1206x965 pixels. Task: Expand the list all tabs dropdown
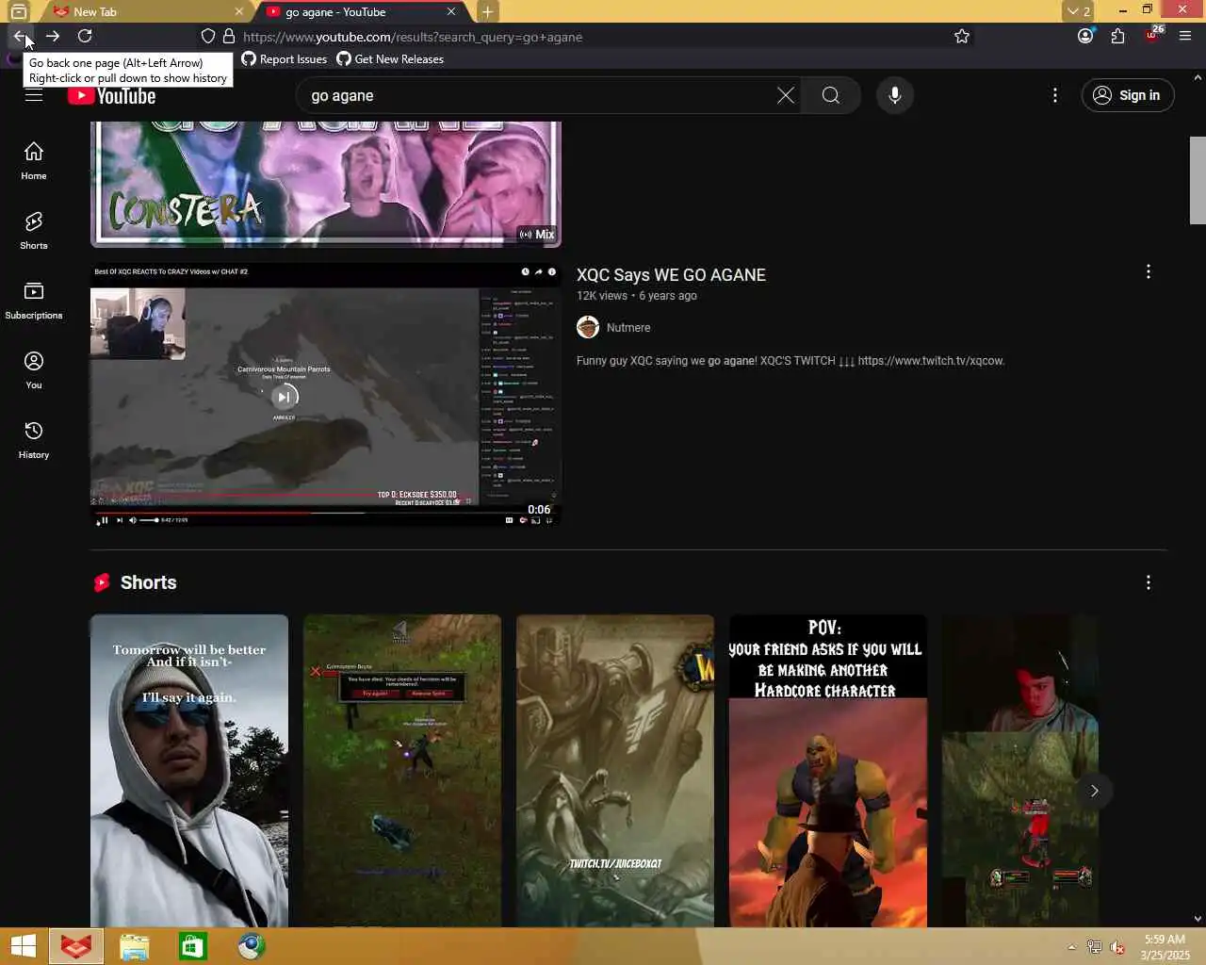tap(1078, 11)
